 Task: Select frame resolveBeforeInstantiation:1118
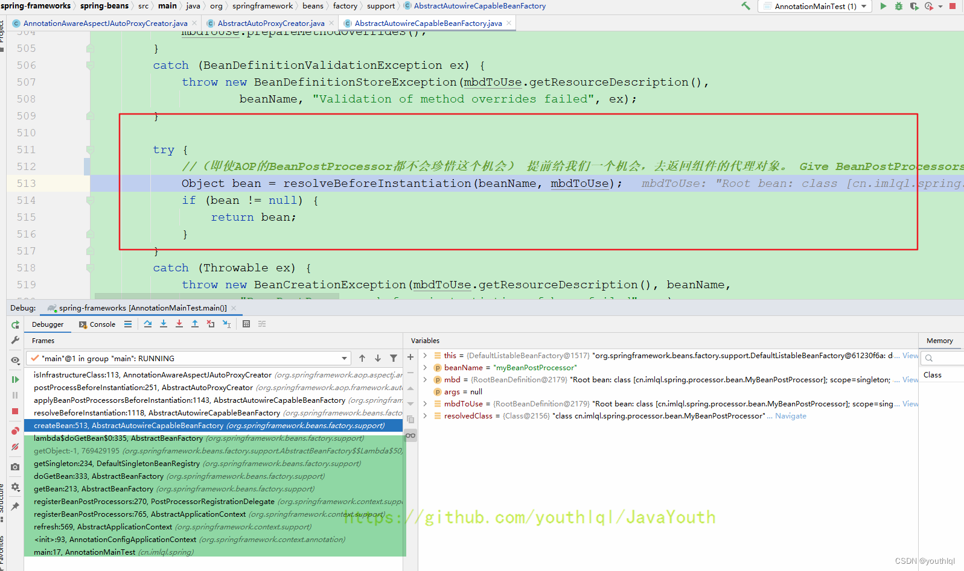(213, 413)
